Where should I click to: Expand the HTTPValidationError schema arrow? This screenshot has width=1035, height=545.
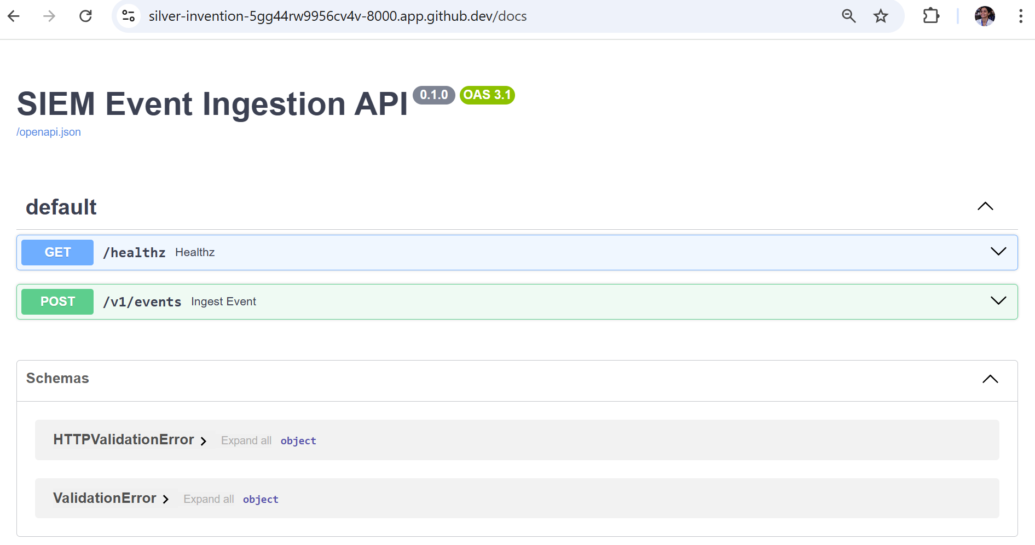point(204,441)
